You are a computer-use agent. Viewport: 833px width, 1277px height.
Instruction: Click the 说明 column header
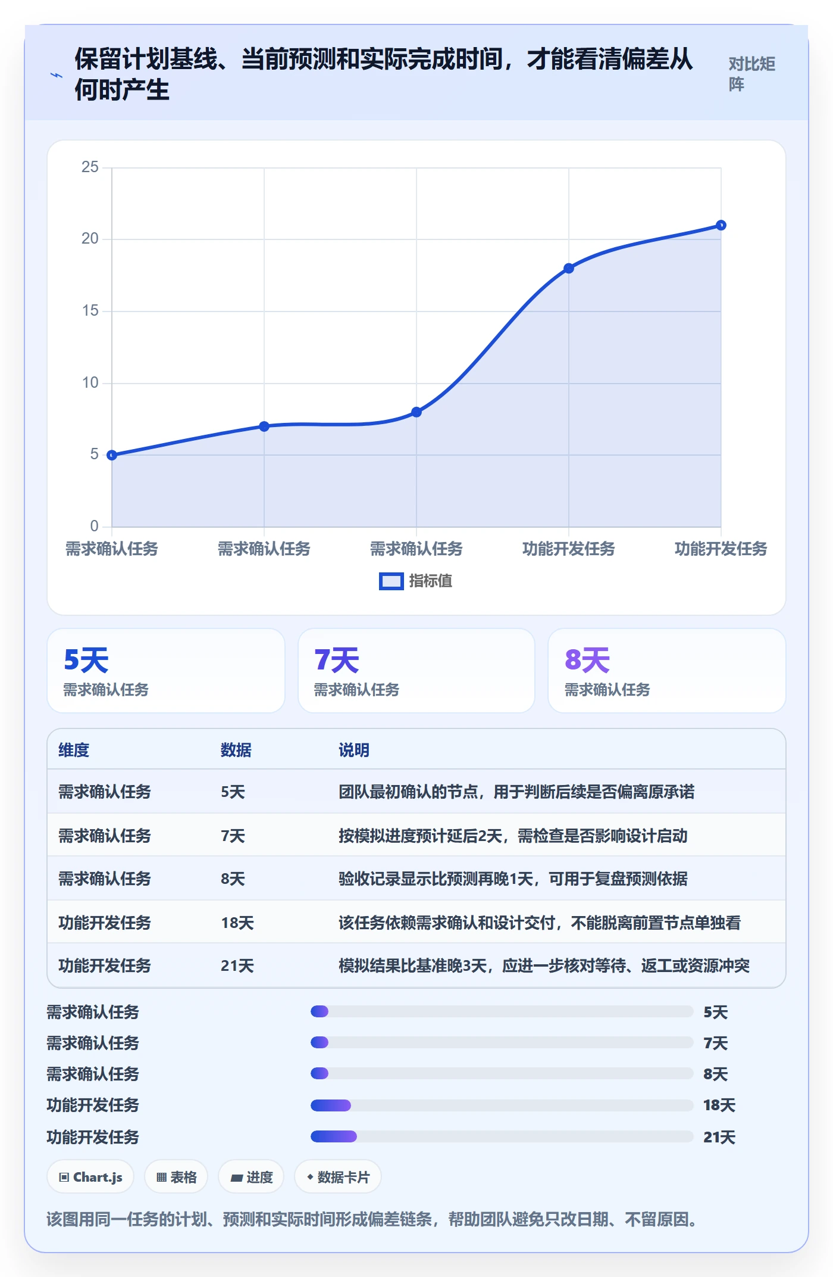(354, 750)
